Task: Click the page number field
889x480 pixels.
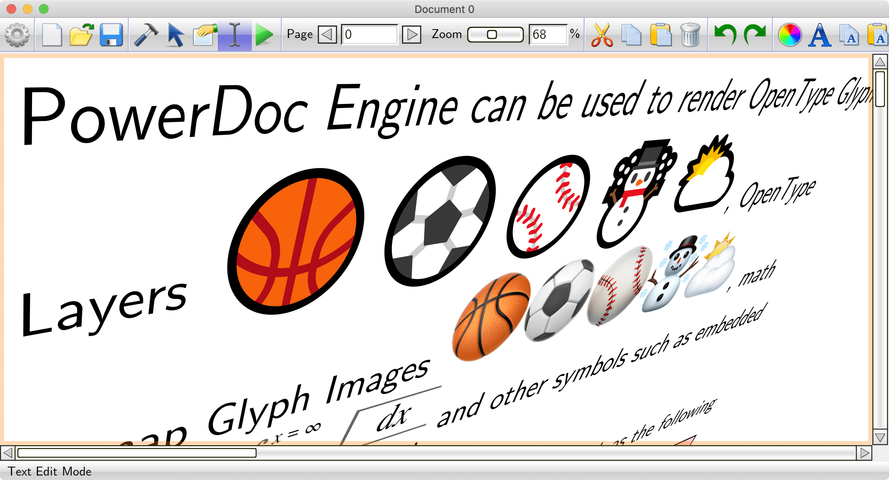Action: pos(370,34)
